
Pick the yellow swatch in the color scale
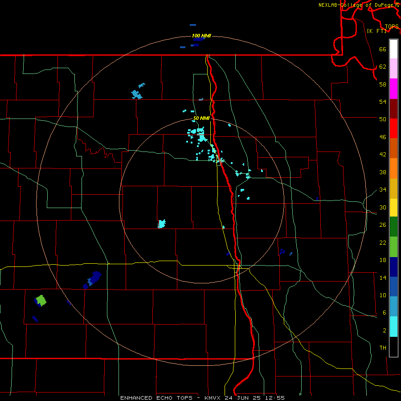coord(393,208)
